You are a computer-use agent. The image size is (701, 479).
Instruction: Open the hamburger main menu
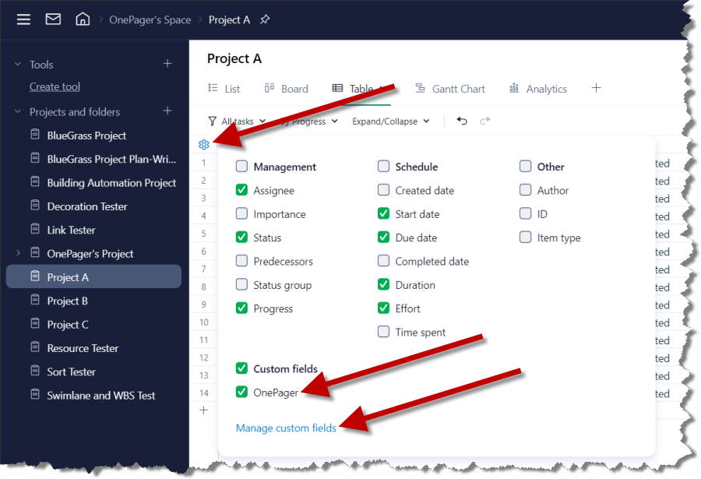(x=23, y=19)
